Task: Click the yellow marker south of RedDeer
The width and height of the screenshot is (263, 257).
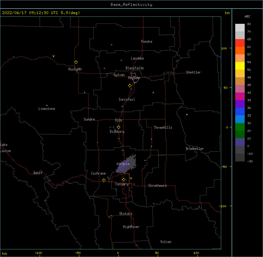Action: pyautogui.click(x=130, y=86)
